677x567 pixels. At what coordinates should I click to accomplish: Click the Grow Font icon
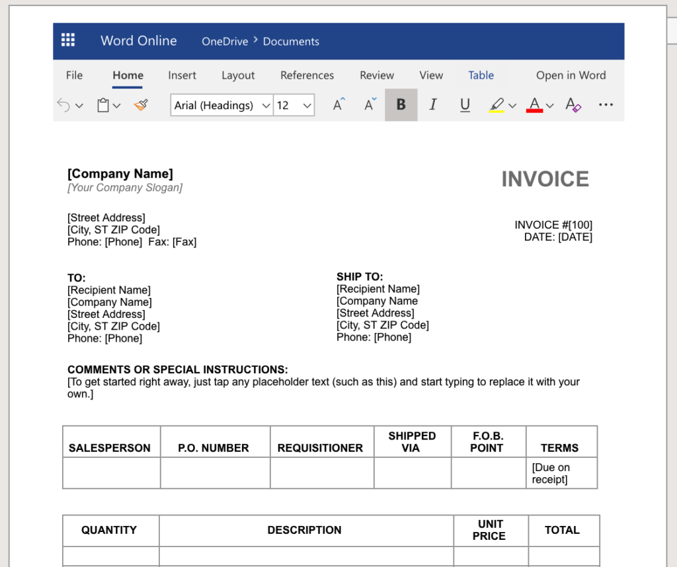(x=339, y=104)
